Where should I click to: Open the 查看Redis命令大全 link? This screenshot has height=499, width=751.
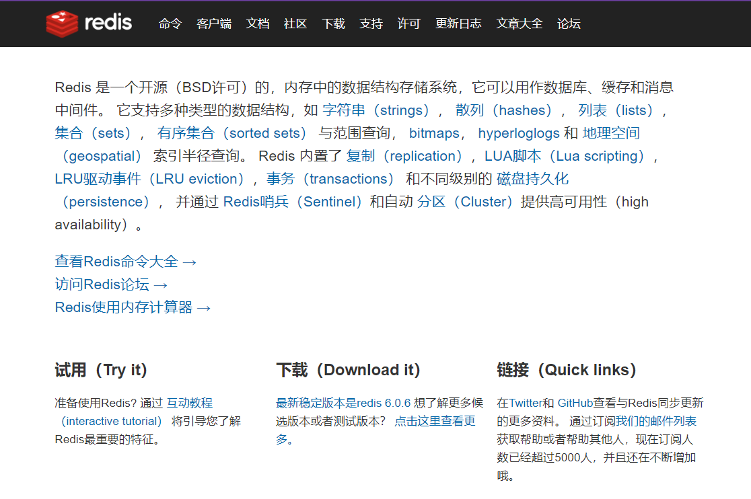pos(125,262)
